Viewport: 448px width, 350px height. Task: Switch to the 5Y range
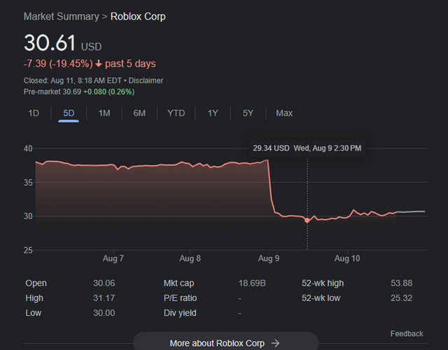coord(248,113)
